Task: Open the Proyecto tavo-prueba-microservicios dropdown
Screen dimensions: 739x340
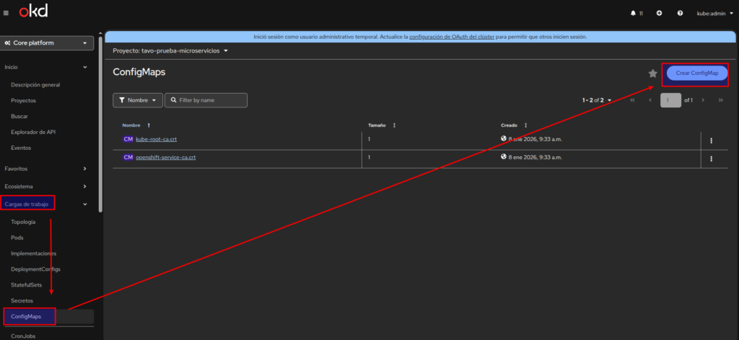Action: coord(170,51)
